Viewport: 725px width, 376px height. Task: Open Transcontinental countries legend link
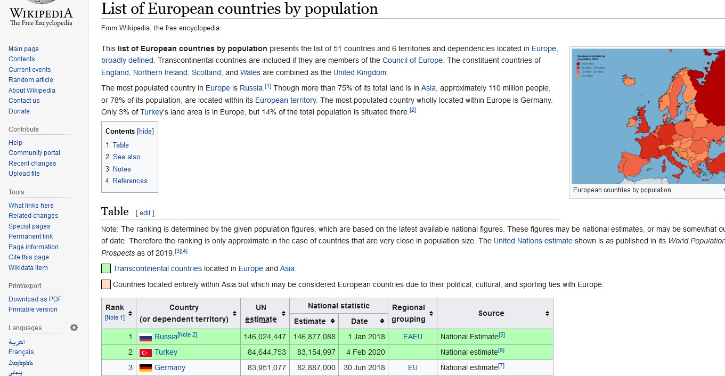point(157,268)
